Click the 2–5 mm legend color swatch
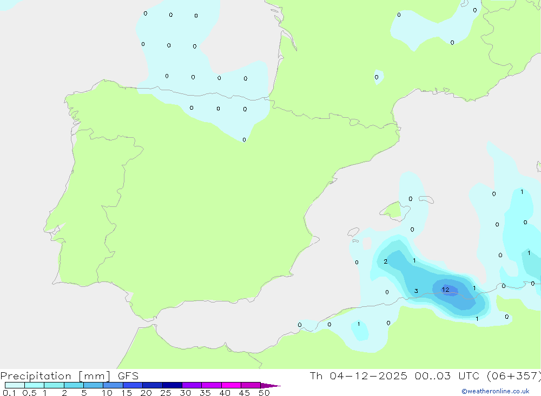541x396 pixels. tap(74, 385)
